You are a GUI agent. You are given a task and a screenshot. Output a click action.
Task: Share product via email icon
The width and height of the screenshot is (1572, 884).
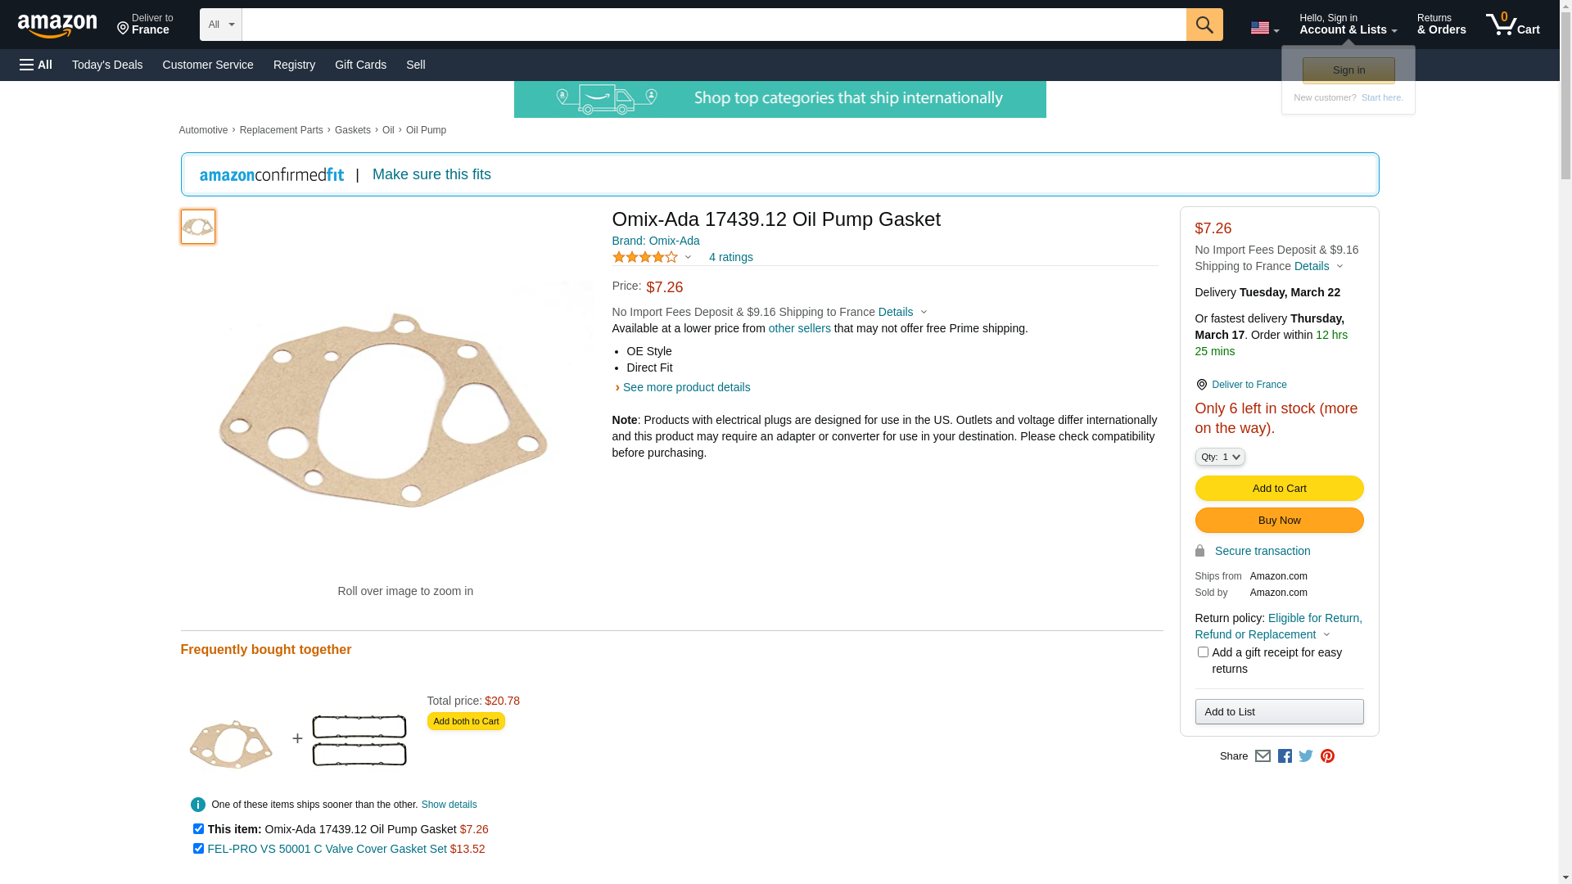[1263, 756]
